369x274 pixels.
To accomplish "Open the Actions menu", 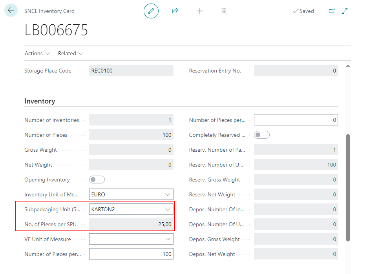I will click(37, 53).
